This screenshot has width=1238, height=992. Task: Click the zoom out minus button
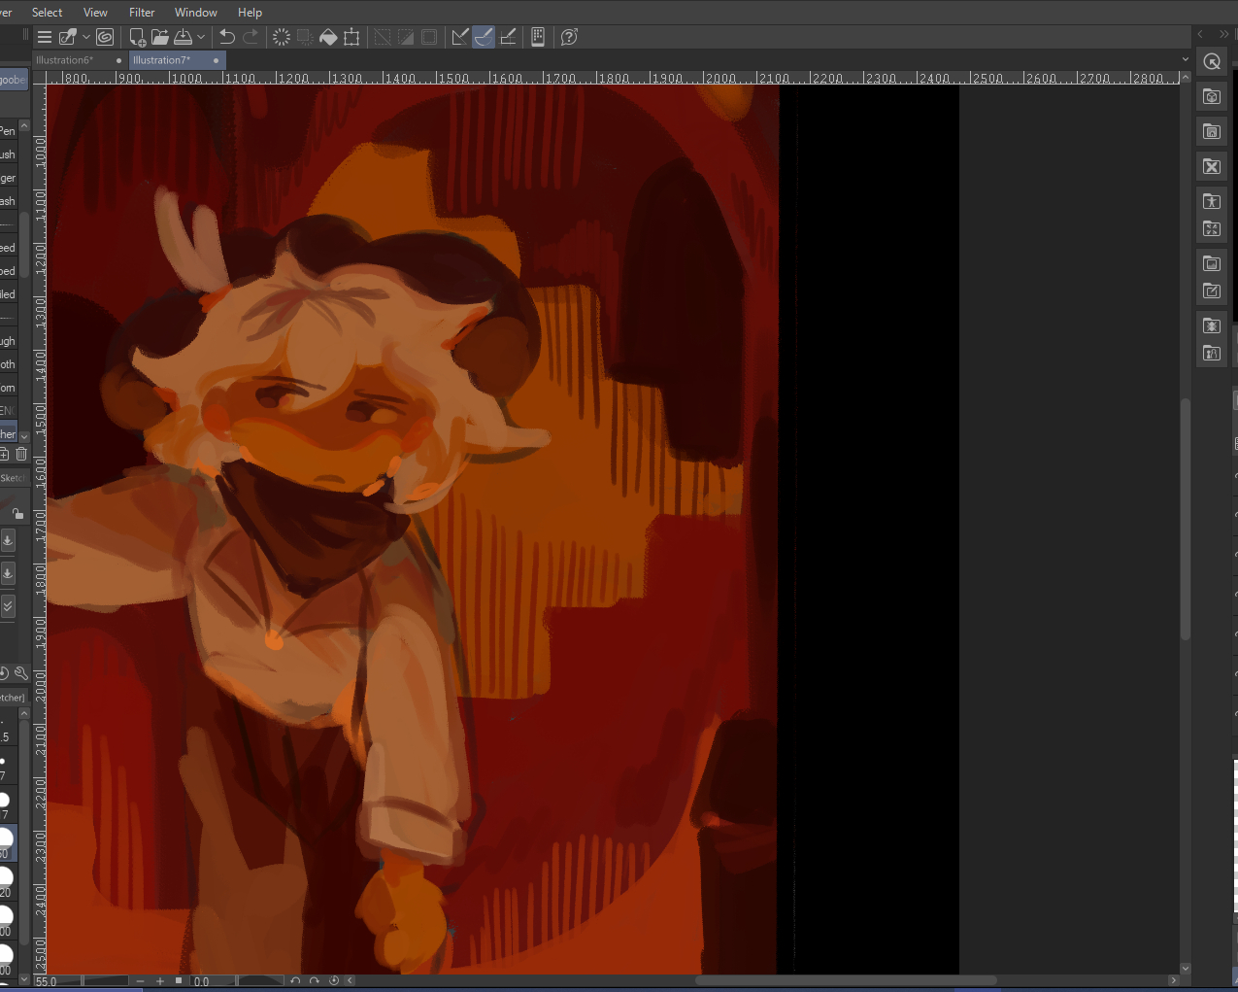(x=141, y=981)
